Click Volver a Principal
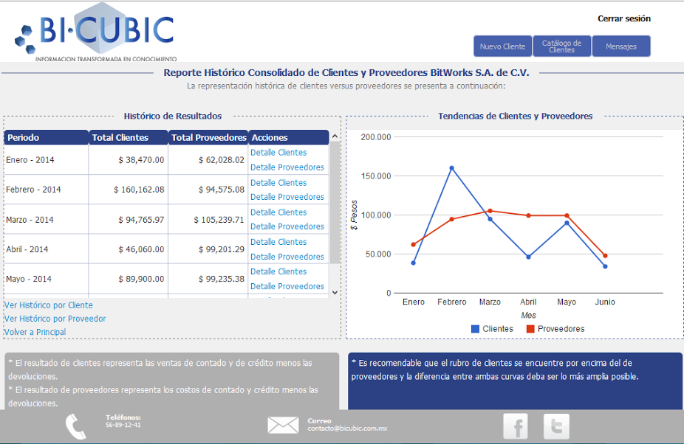This screenshot has height=444, width=684. (35, 332)
